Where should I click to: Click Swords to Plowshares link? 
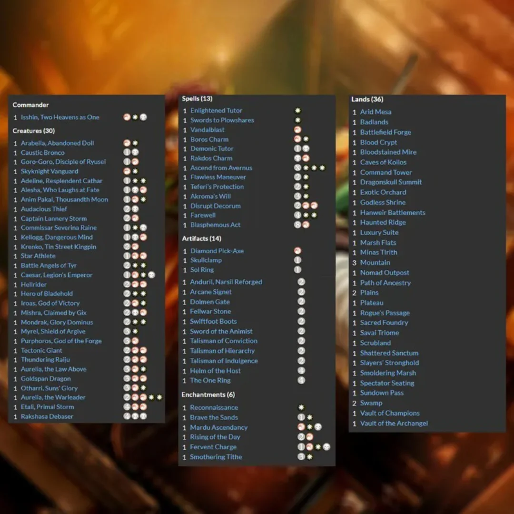click(222, 120)
